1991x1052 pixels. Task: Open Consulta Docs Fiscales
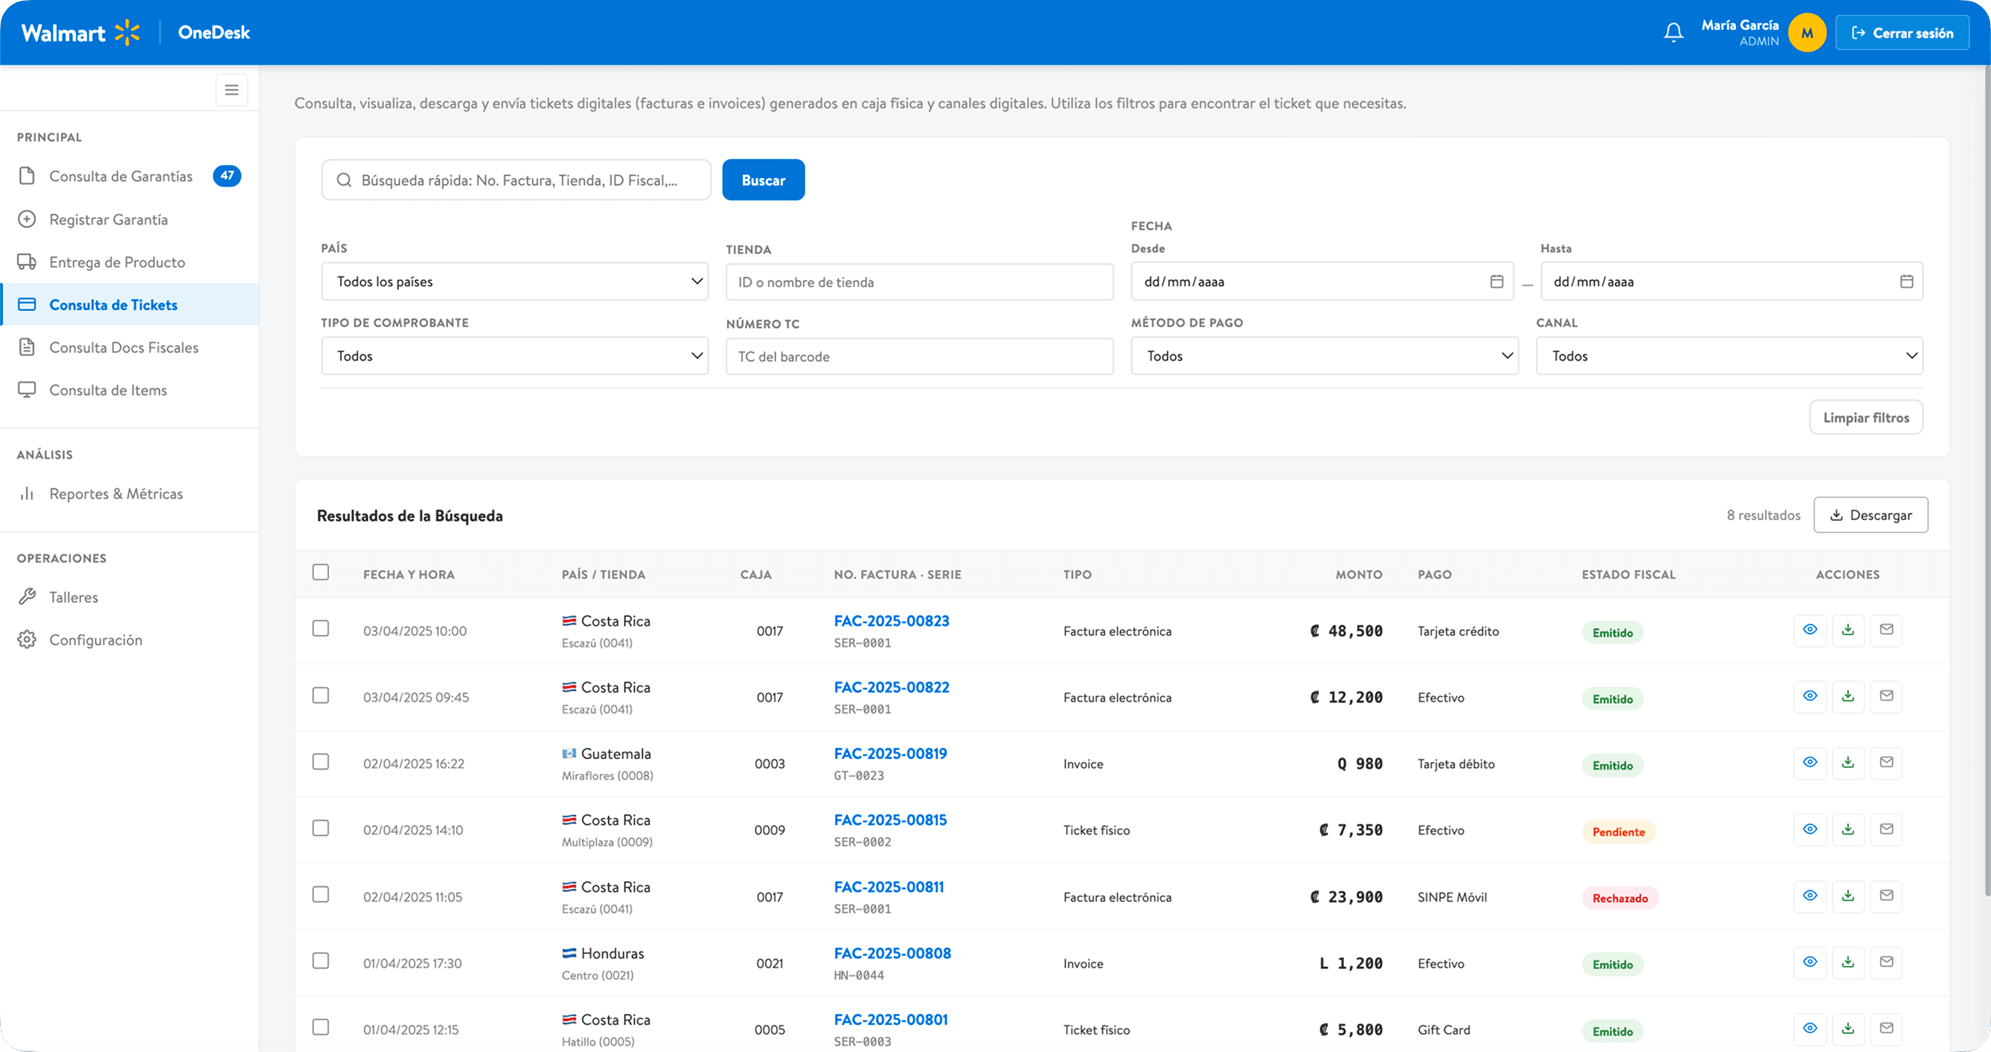130,347
